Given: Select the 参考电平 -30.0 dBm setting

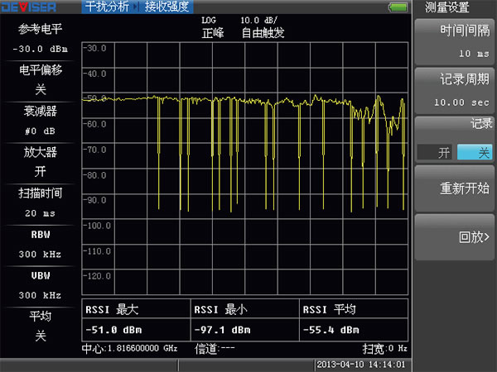Looking at the screenshot, I should [41, 39].
